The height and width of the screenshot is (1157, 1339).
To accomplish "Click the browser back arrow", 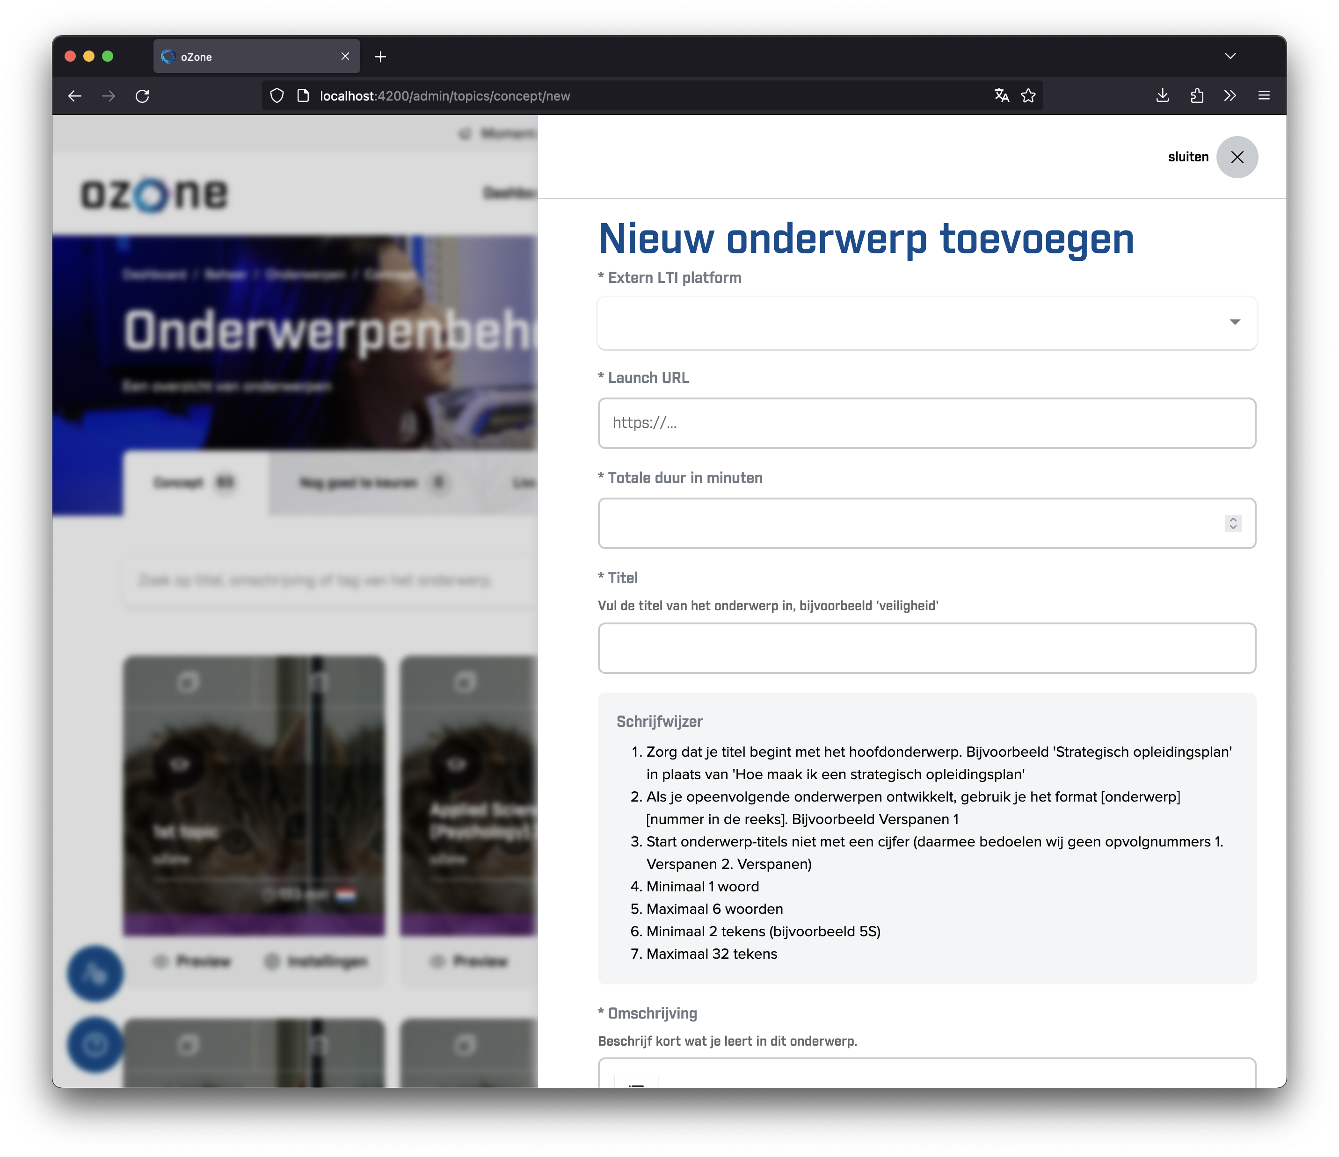I will (x=75, y=95).
